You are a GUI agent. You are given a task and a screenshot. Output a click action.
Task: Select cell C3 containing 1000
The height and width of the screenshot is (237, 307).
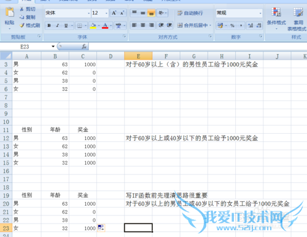click(x=83, y=64)
